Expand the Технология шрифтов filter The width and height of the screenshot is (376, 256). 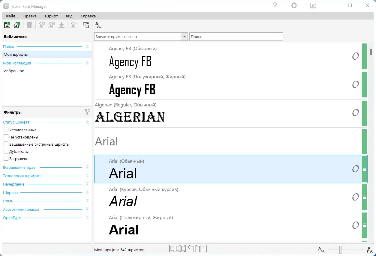click(87, 176)
